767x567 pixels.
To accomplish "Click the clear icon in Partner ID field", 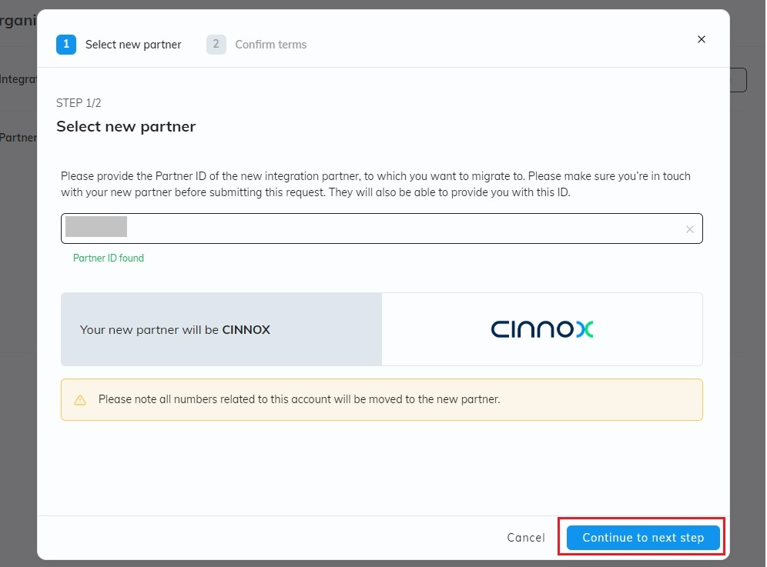I will coord(689,229).
